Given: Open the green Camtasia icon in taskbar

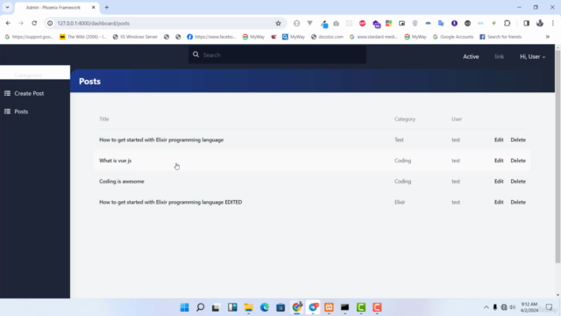Looking at the screenshot, I should pos(360,307).
